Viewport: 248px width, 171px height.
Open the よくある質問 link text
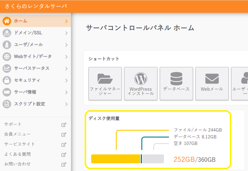click(x=18, y=154)
